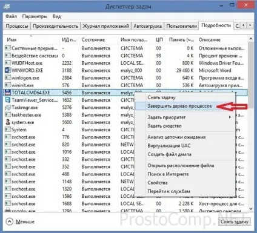Sort by the Имя column header
This screenshot has width=257, height=233.
click(x=32, y=40)
